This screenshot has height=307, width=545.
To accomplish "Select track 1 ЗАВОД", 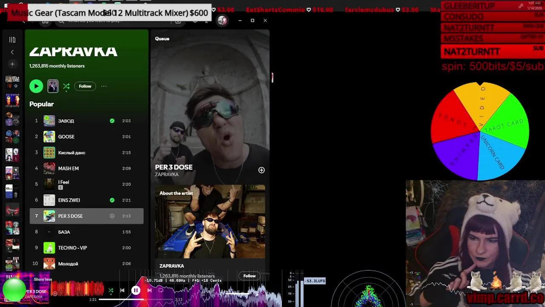I will 86,121.
